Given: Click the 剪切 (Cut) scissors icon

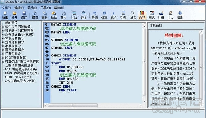Looking at the screenshot, I should [x=35, y=13].
